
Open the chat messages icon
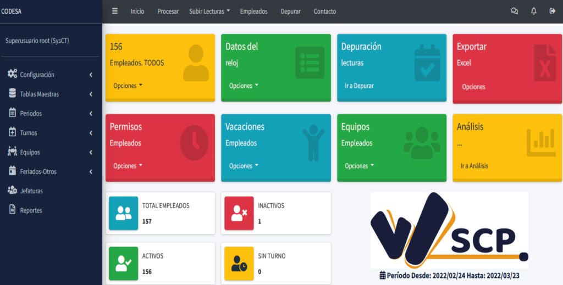point(515,11)
